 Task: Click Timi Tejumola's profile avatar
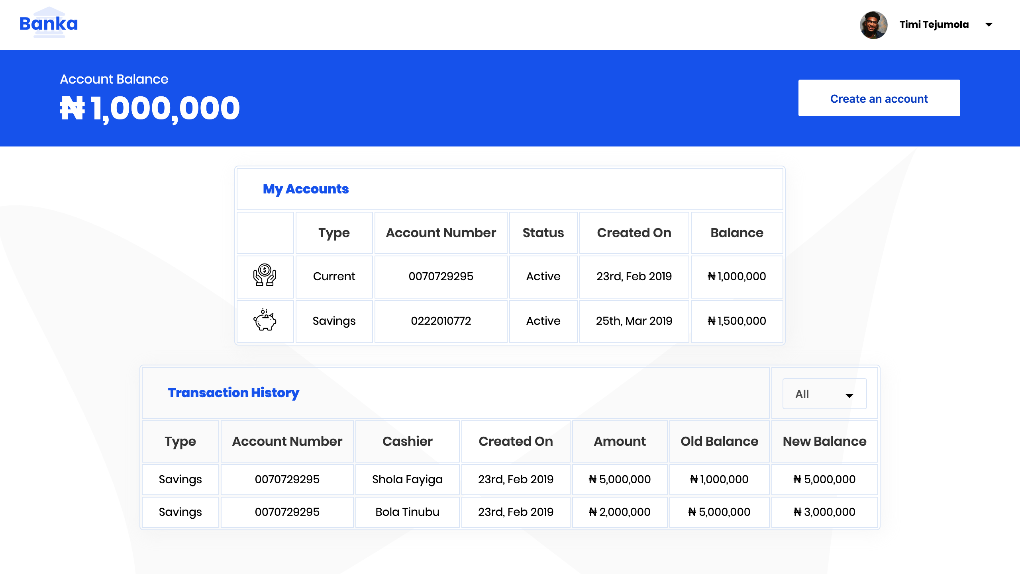[x=873, y=25]
